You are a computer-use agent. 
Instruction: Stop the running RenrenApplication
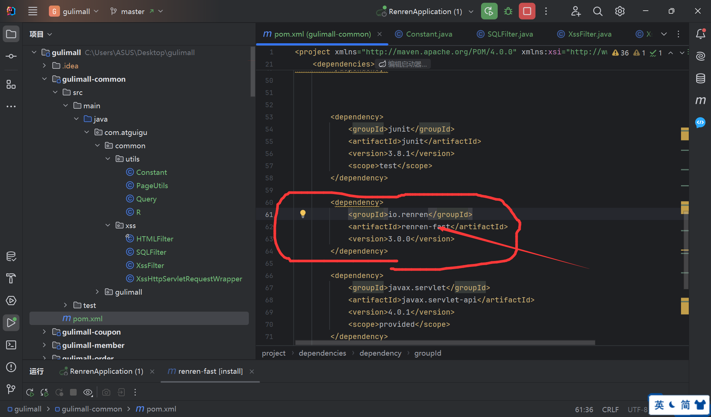(527, 11)
